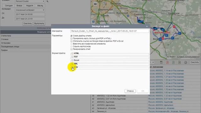Image resolution: width=201 pixels, height=113 pixels.
Task: Select the Вчера quick interval tab
Action: pyautogui.click(x=19, y=6)
